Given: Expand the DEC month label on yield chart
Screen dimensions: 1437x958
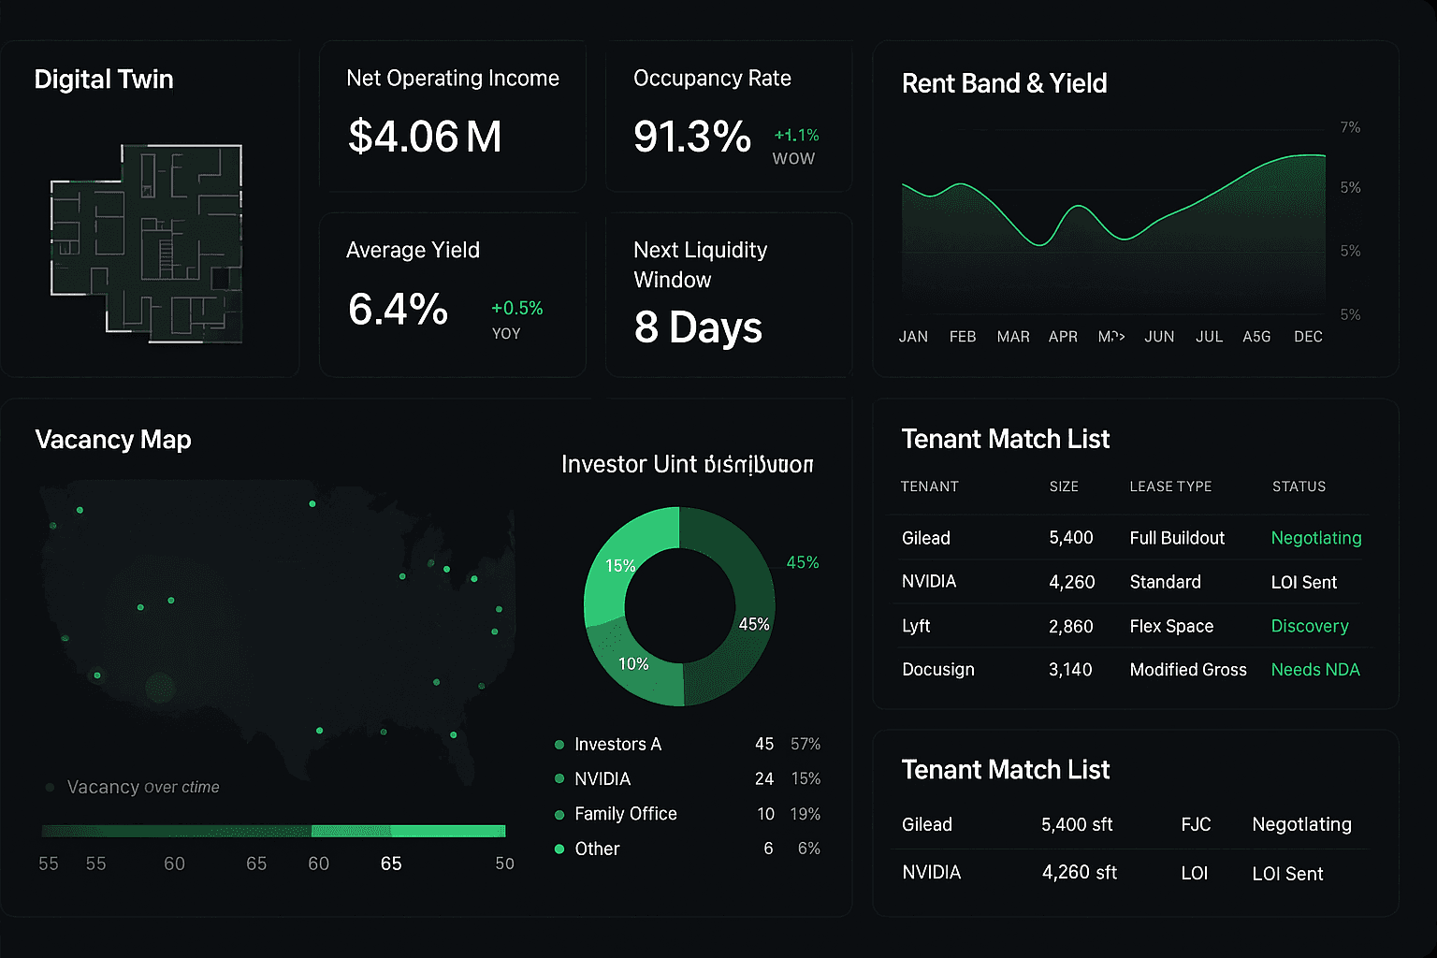Looking at the screenshot, I should (1308, 336).
